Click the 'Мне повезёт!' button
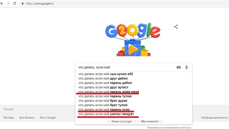Viewport: 229px width, 129px height. point(150,121)
